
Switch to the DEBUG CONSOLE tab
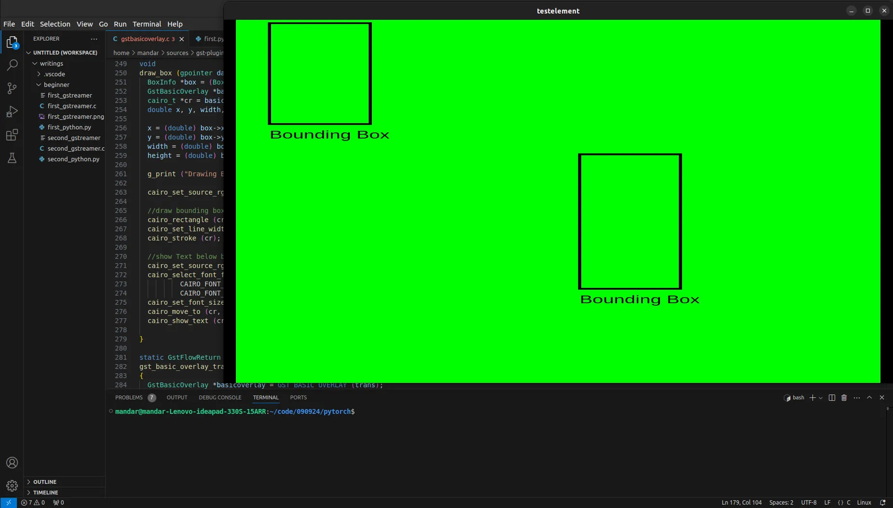[220, 397]
